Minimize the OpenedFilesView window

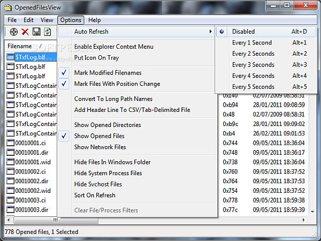[x=273, y=5]
